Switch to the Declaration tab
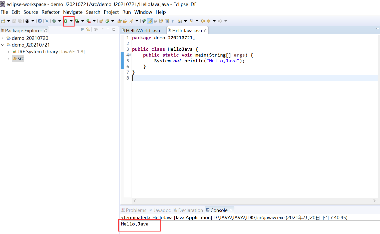Viewport: 380px width, 234px height. click(188, 210)
